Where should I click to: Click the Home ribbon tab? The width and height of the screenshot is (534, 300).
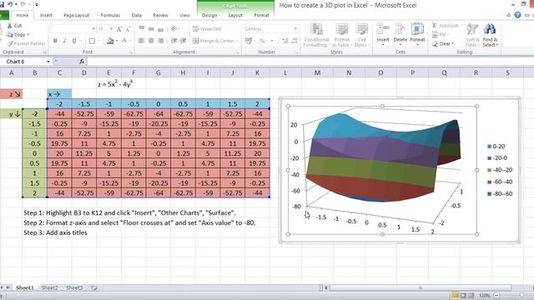tap(23, 15)
